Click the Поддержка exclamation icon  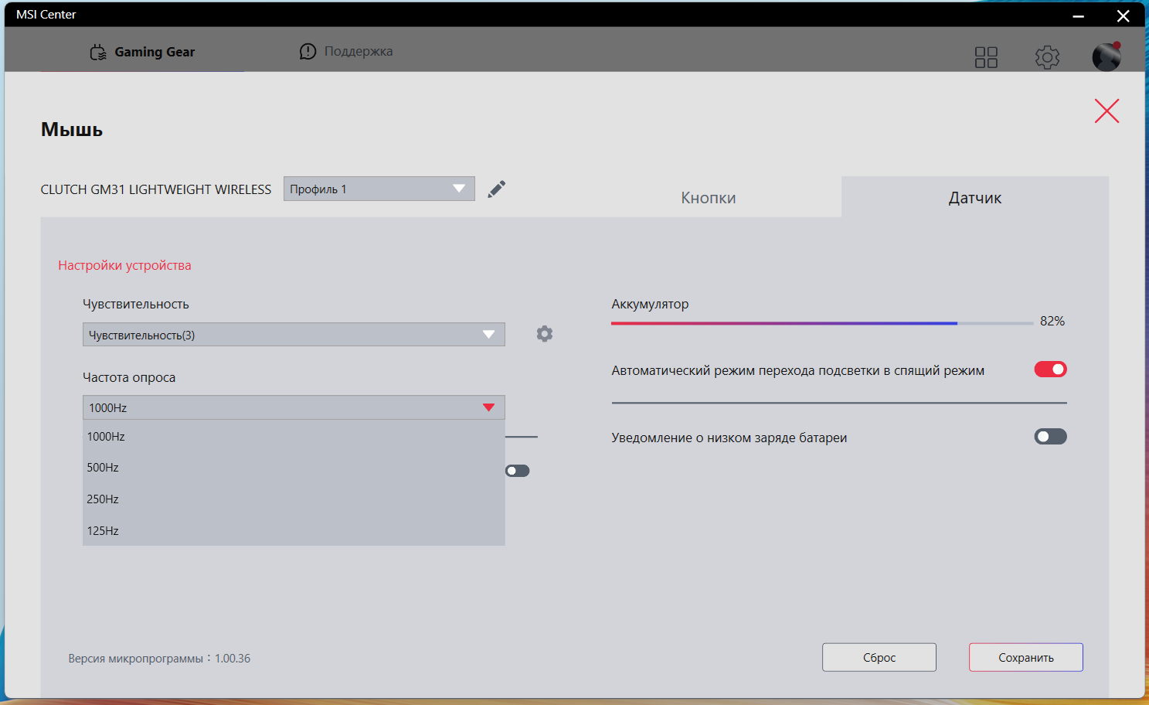tap(308, 51)
